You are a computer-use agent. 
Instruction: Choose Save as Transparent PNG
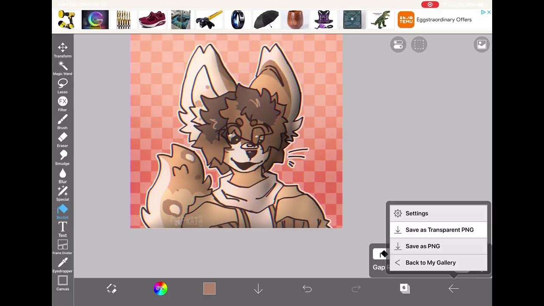(439, 230)
